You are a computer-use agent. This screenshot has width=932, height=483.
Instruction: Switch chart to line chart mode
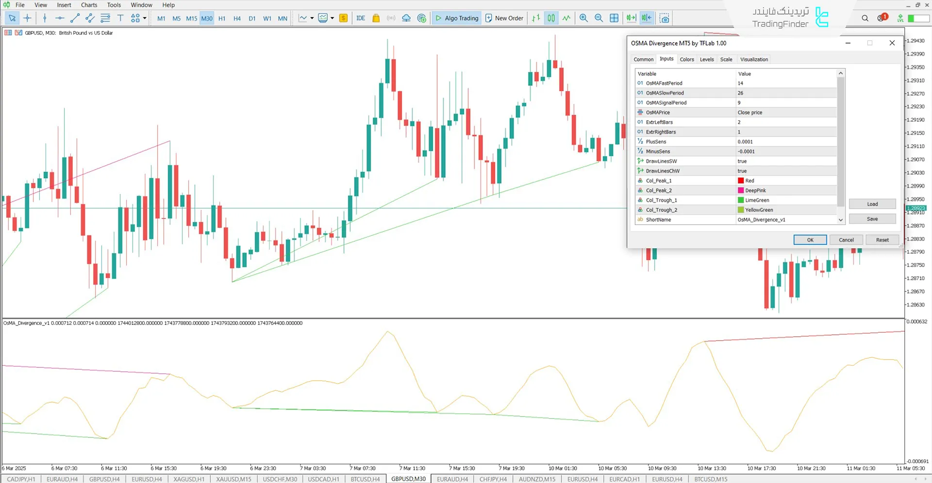click(x=566, y=18)
